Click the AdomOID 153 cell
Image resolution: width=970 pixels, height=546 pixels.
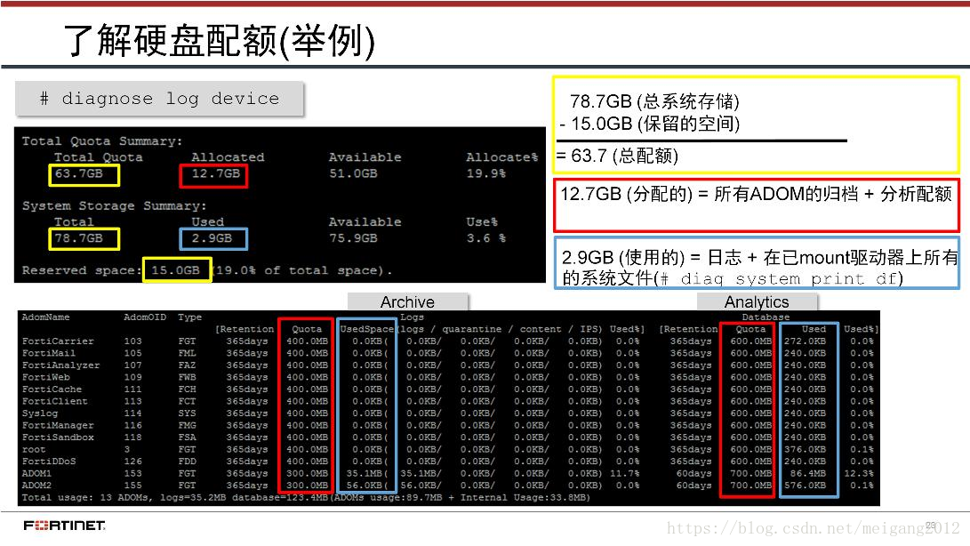click(x=132, y=474)
